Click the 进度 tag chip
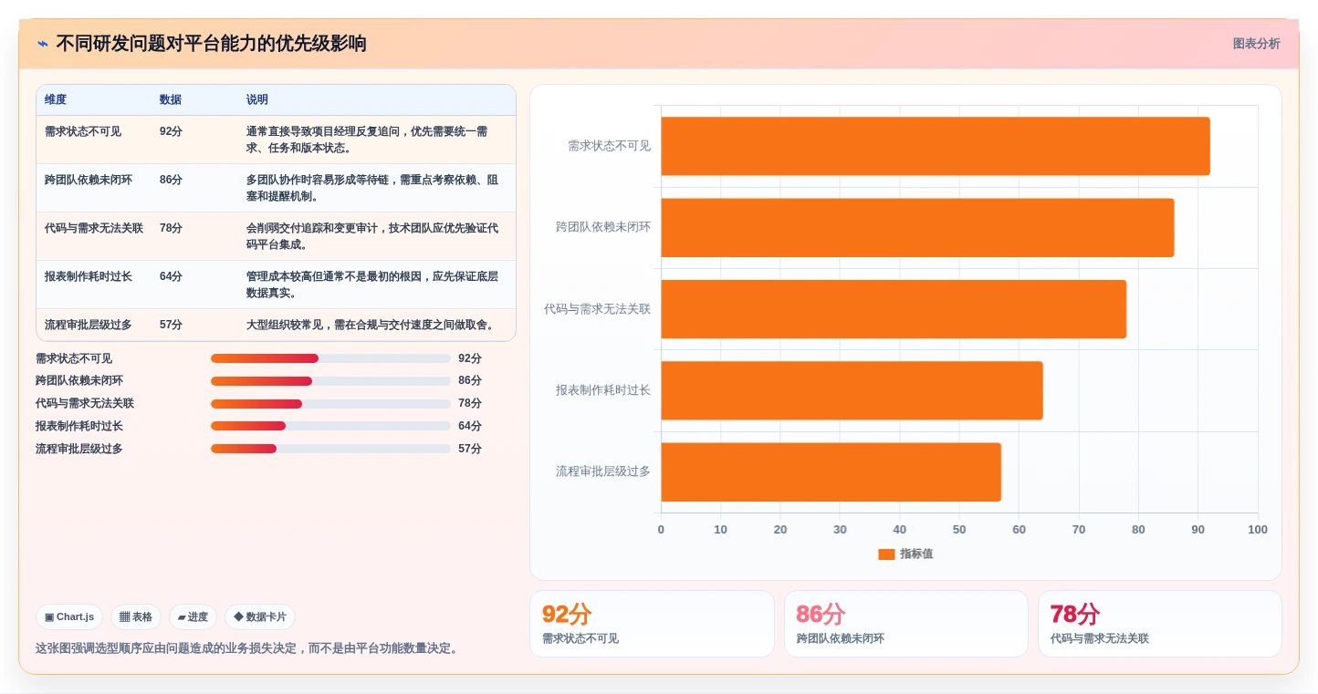This screenshot has height=694, width=1318. [193, 617]
